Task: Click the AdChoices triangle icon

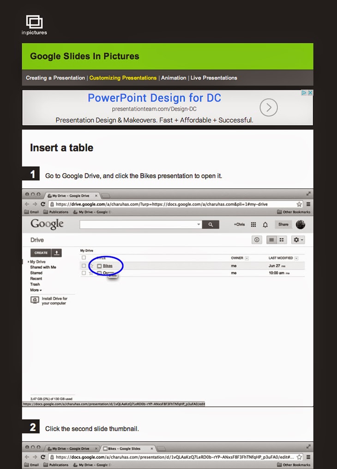Action: 304,93
